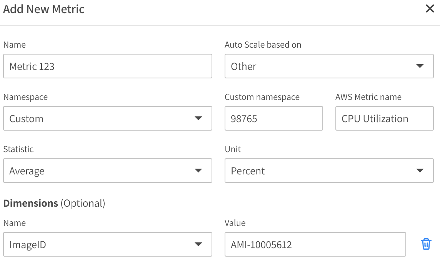Image resolution: width=440 pixels, height=262 pixels.
Task: Click the X to close Add New Metric
Action: 430,8
